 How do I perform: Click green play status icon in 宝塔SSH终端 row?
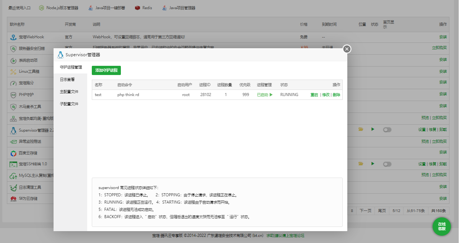click(373, 164)
